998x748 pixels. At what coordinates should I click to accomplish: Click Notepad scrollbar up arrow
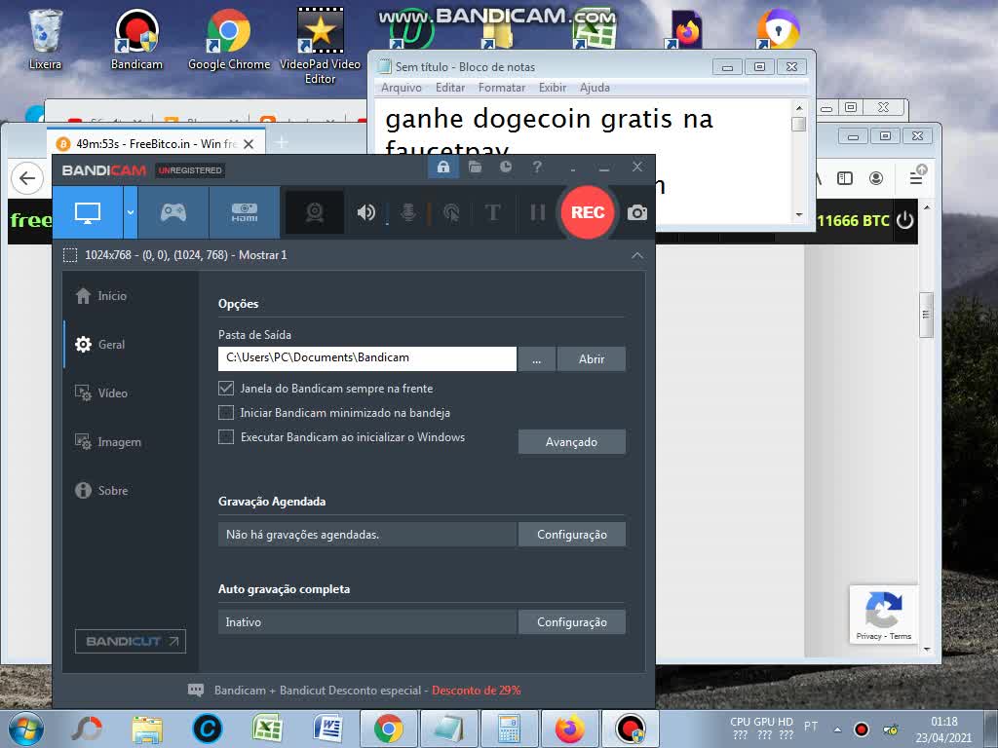pyautogui.click(x=799, y=106)
